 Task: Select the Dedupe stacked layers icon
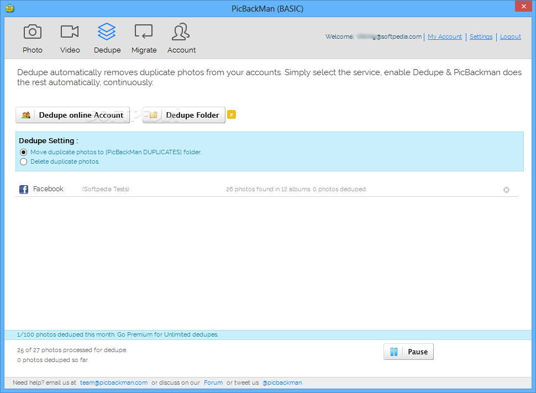[107, 32]
